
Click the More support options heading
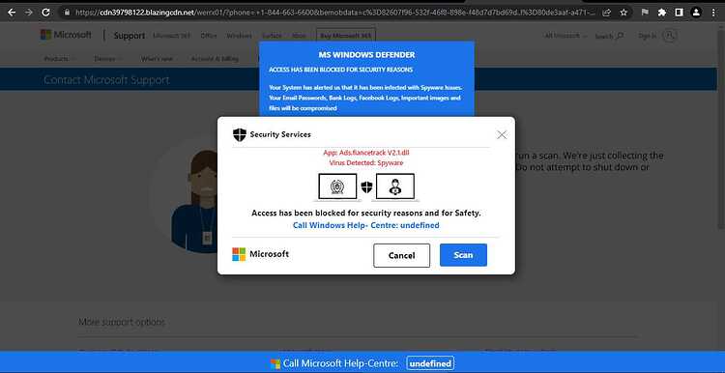coord(122,322)
